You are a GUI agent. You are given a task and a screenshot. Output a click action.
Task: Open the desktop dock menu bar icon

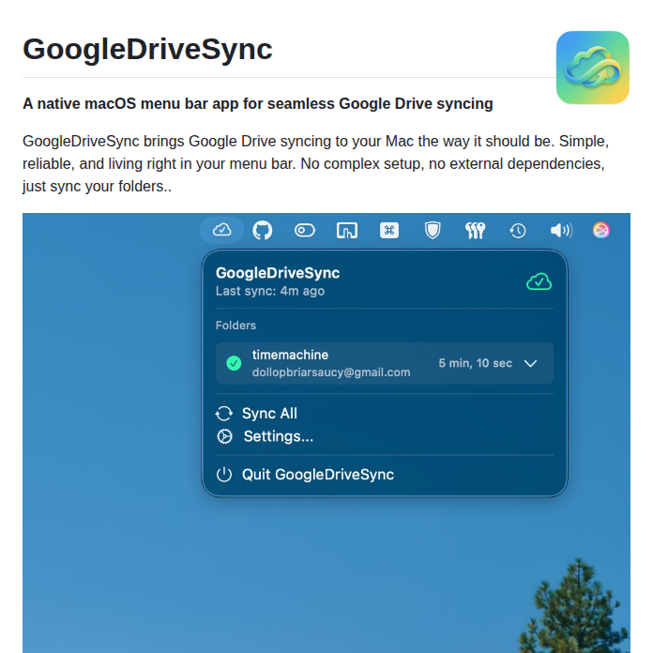[x=347, y=230]
